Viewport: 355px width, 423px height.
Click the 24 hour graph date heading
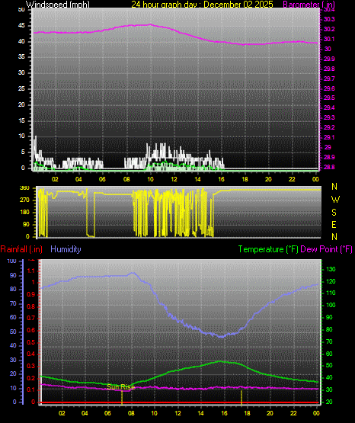click(x=202, y=5)
